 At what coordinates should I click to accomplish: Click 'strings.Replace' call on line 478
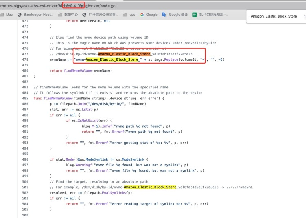pos(163,59)
